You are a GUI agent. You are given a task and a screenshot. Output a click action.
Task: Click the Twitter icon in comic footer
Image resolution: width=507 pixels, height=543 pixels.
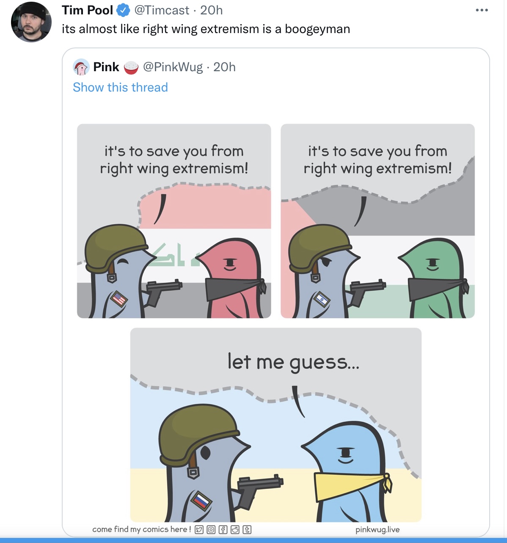[x=199, y=529]
